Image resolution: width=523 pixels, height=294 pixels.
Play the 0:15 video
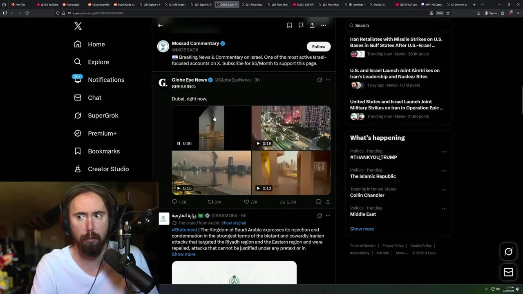click(x=179, y=188)
